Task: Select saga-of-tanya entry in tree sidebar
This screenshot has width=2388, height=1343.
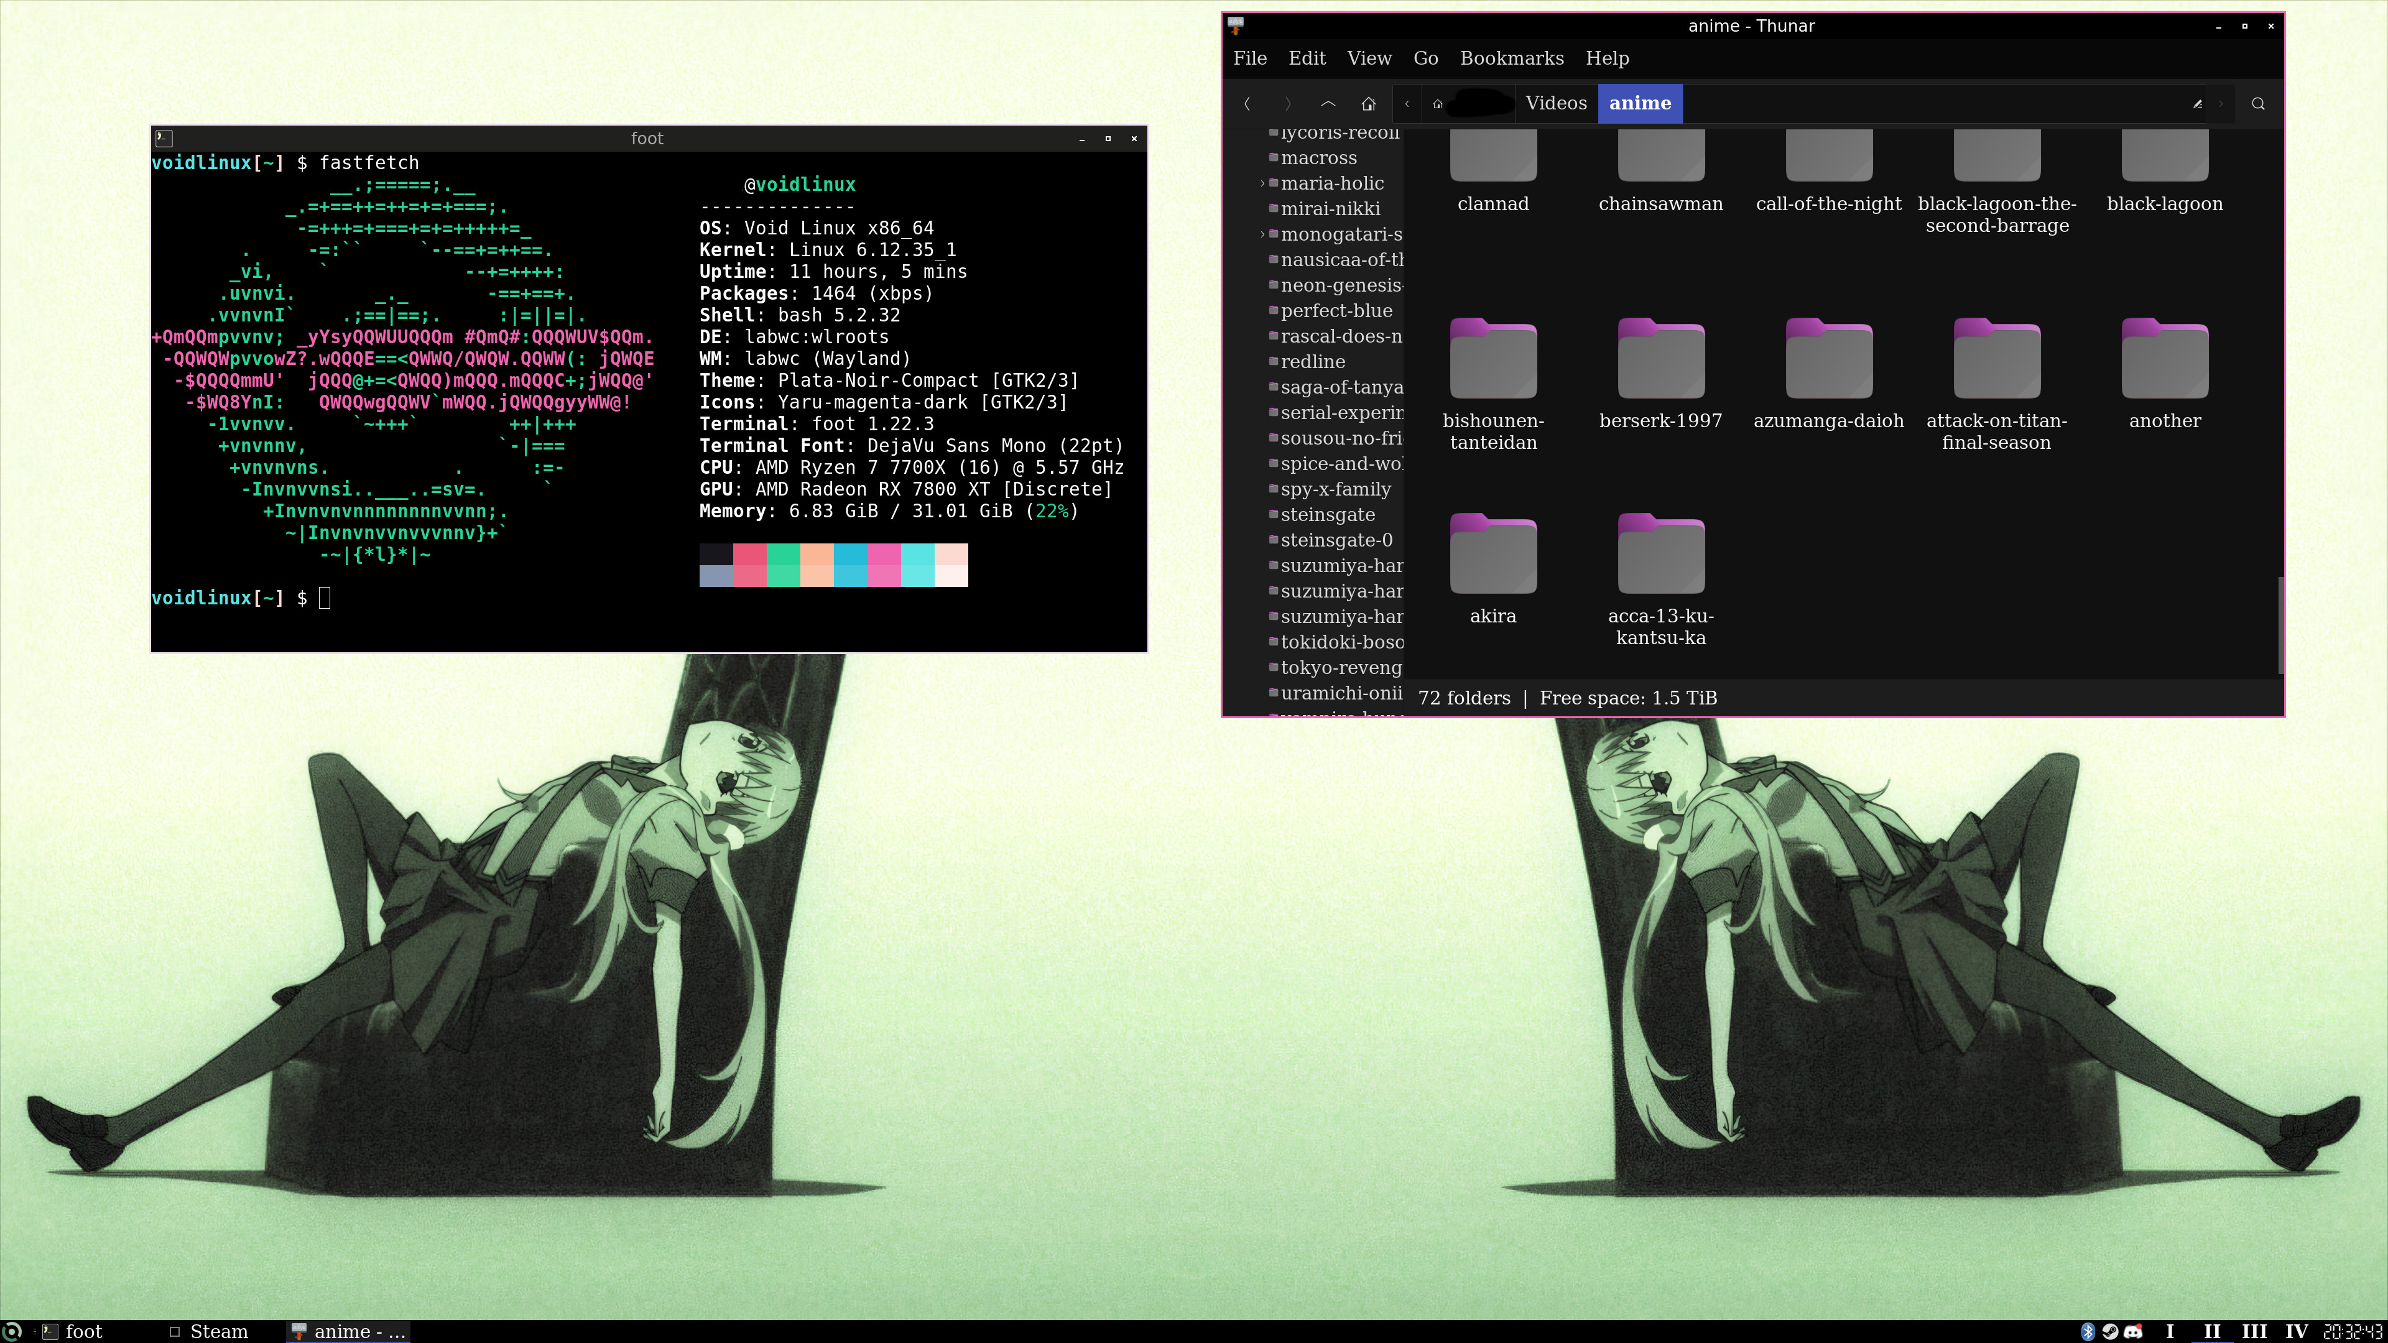Action: [1336, 387]
